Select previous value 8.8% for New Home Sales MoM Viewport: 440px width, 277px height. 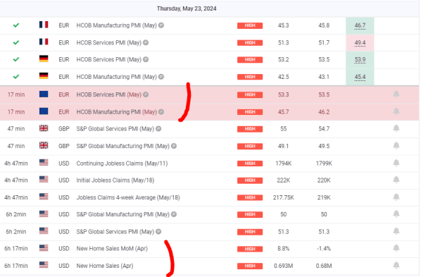click(x=284, y=249)
